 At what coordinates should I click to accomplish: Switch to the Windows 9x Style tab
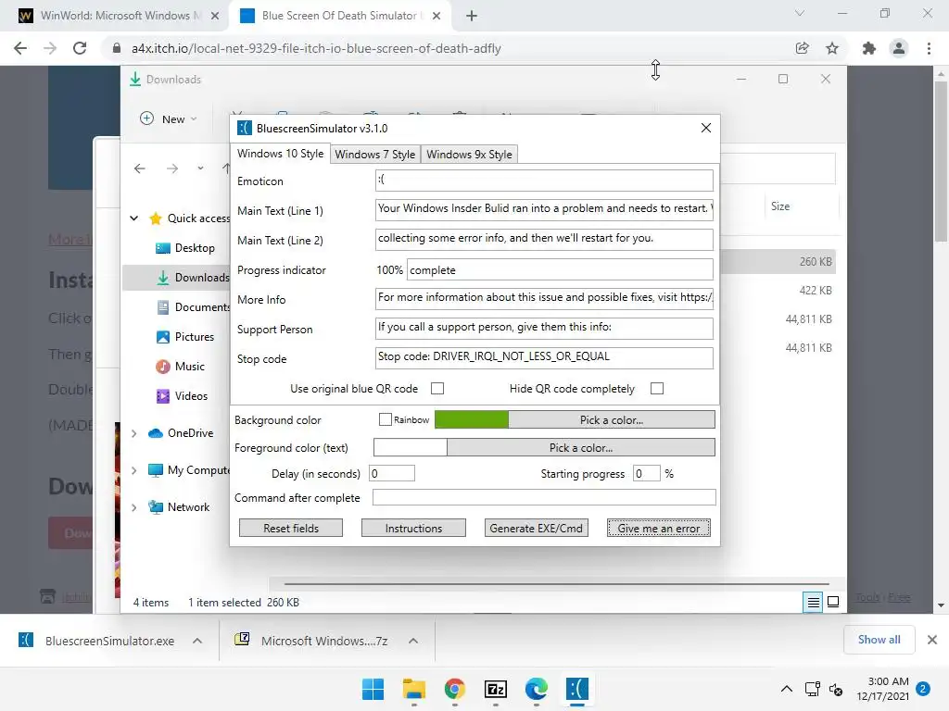469,155
